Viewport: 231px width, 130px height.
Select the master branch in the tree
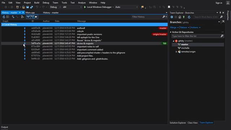coord(184,44)
